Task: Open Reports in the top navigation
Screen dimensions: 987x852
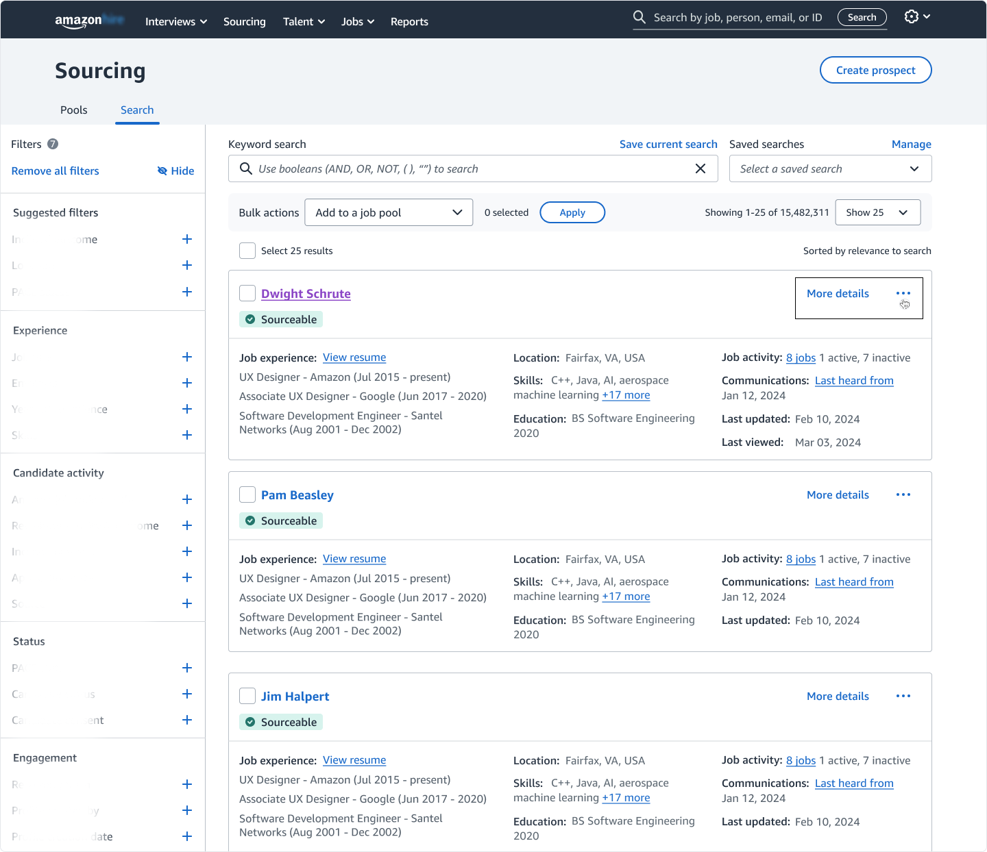Action: (409, 21)
